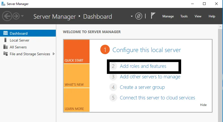The height and width of the screenshot is (122, 223).
Task: Click the back navigation arrow
Action: [7, 16]
